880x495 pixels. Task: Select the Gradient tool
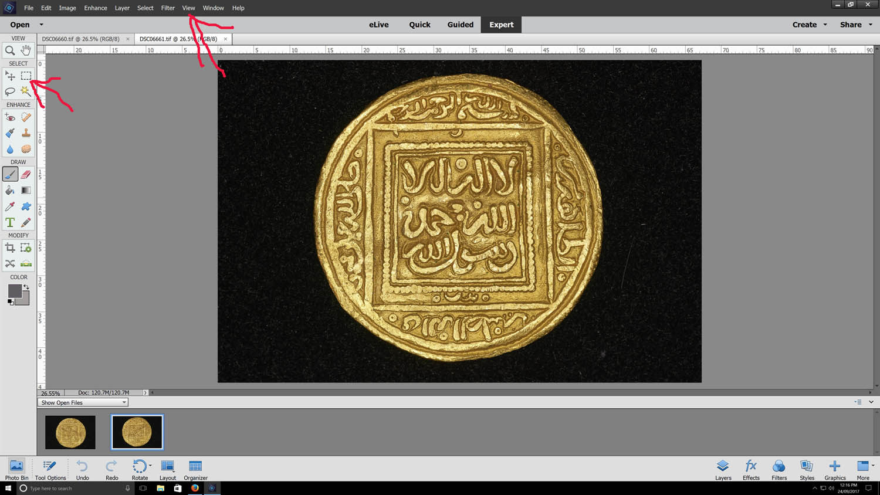click(26, 190)
